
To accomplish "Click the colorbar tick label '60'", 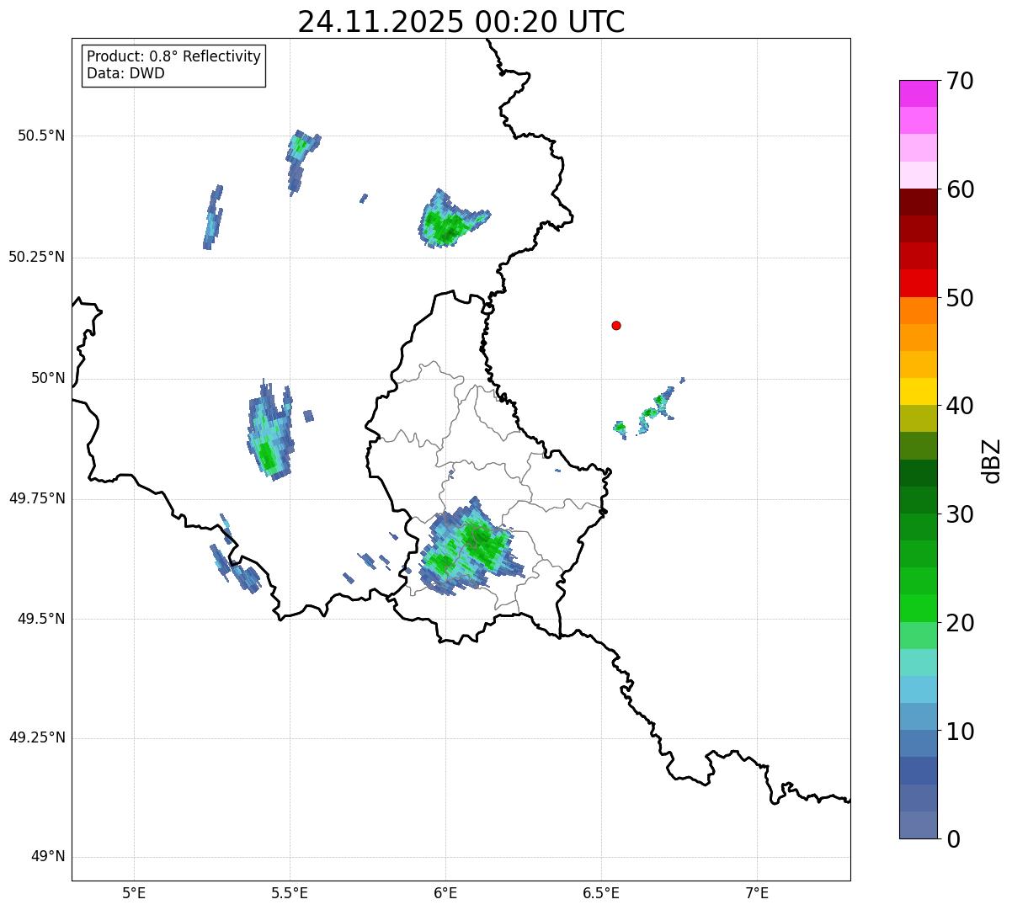I will (x=959, y=189).
